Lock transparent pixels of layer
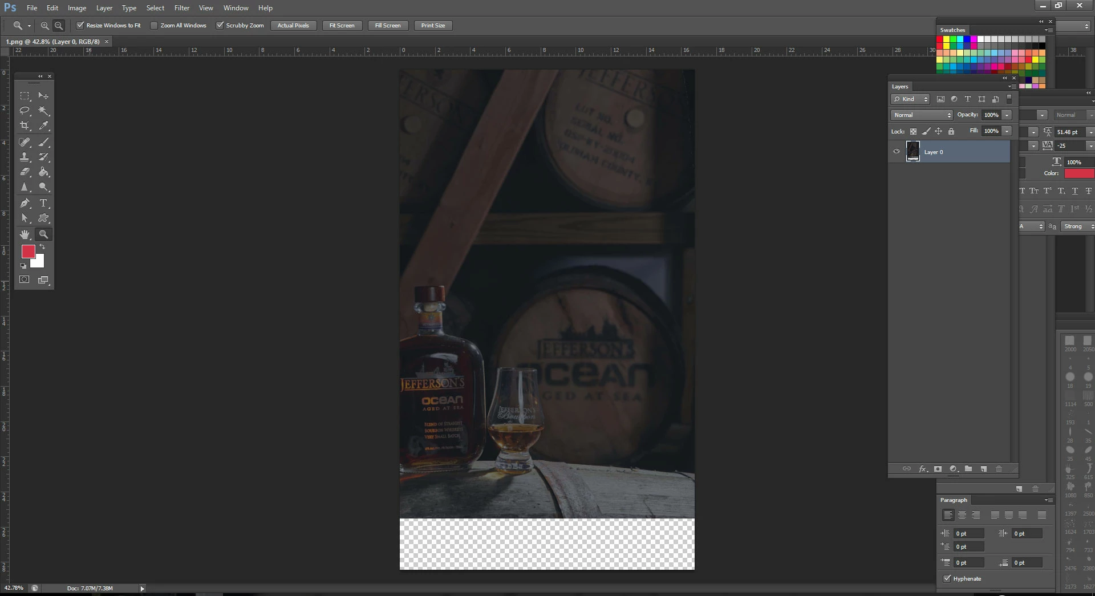The height and width of the screenshot is (596, 1095). click(913, 131)
